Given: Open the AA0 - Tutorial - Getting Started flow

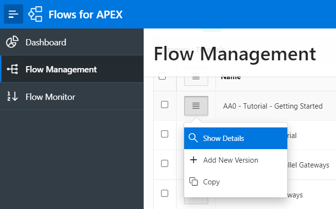Looking at the screenshot, I should (272, 106).
